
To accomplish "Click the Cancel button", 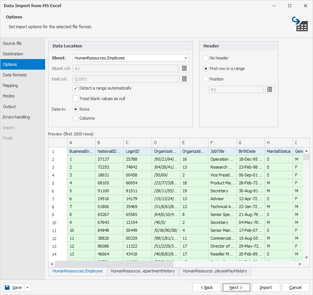I will (x=295, y=287).
